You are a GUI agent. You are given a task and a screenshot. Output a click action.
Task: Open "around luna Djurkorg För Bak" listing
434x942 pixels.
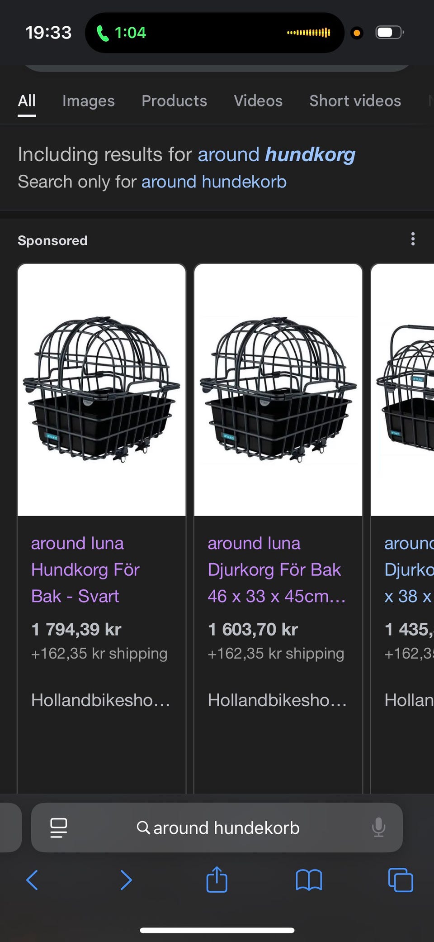pos(274,569)
